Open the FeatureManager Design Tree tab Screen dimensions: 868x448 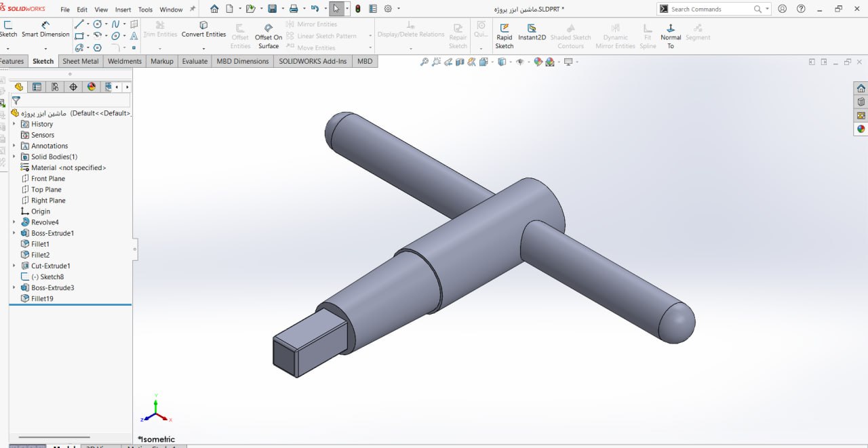tap(19, 87)
